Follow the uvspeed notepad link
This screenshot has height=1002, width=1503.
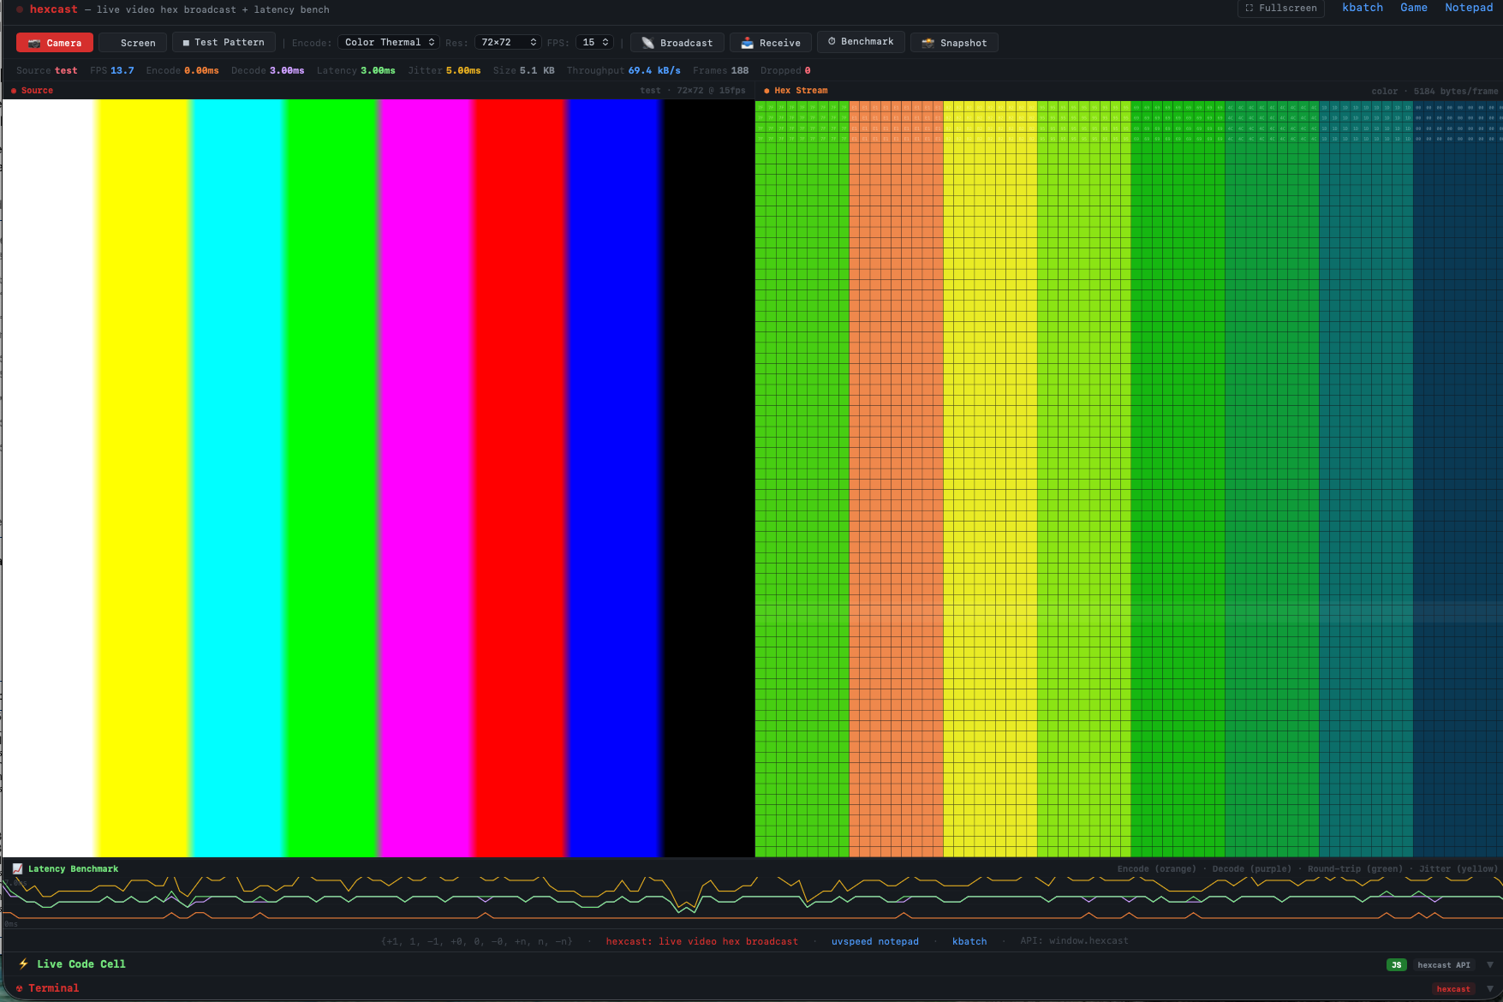(x=874, y=940)
